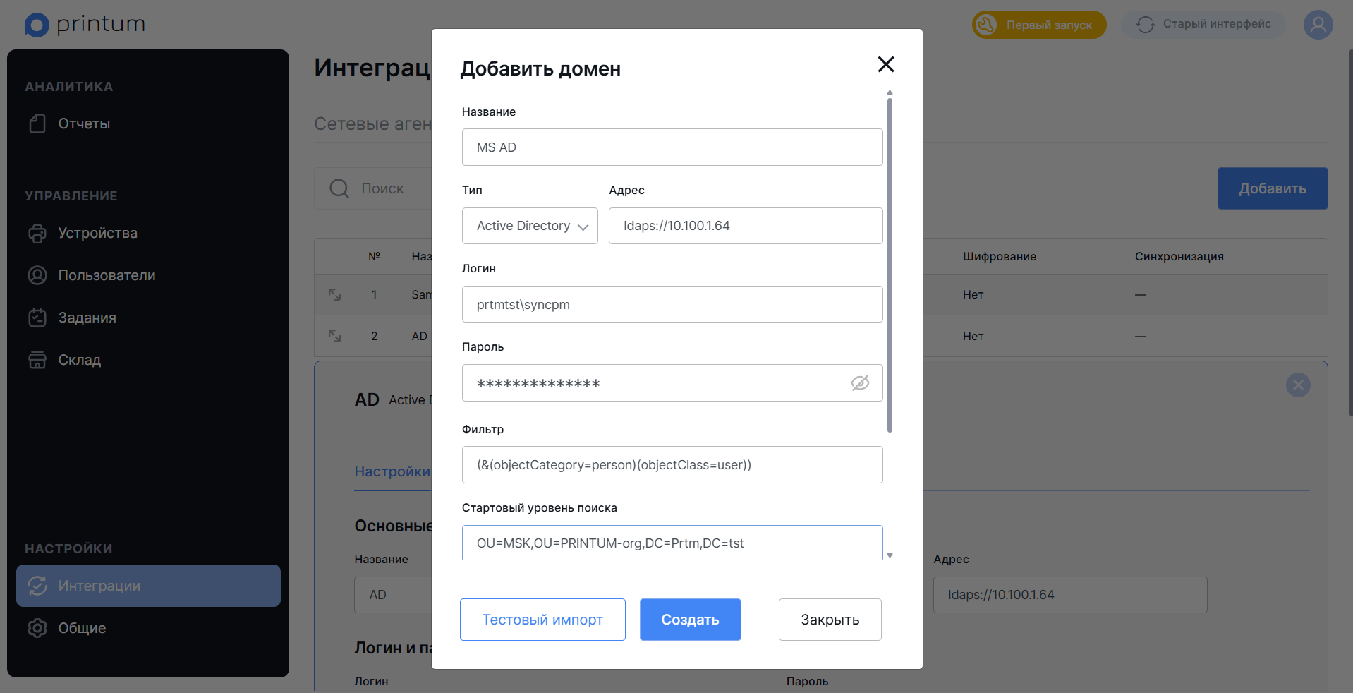Click the background Название field AD
Viewport: 1353px width, 693px height.
click(x=393, y=595)
